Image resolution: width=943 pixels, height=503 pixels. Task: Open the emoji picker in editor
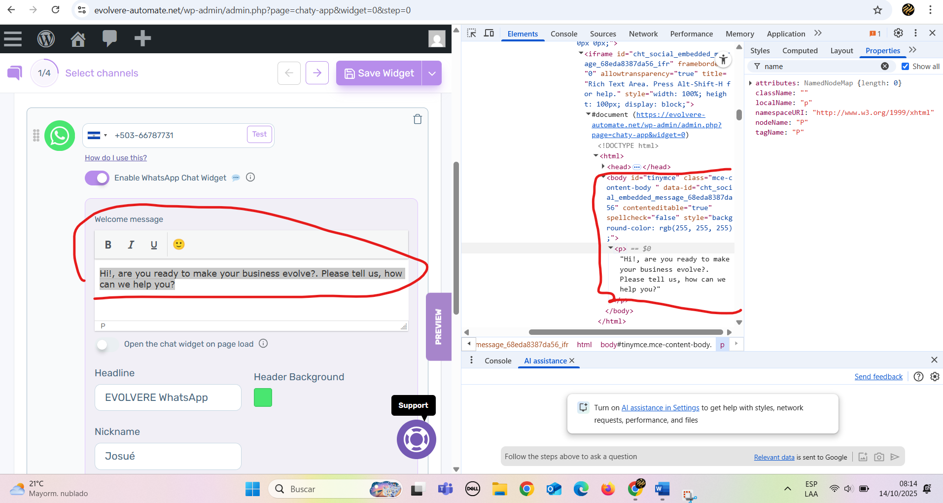178,245
